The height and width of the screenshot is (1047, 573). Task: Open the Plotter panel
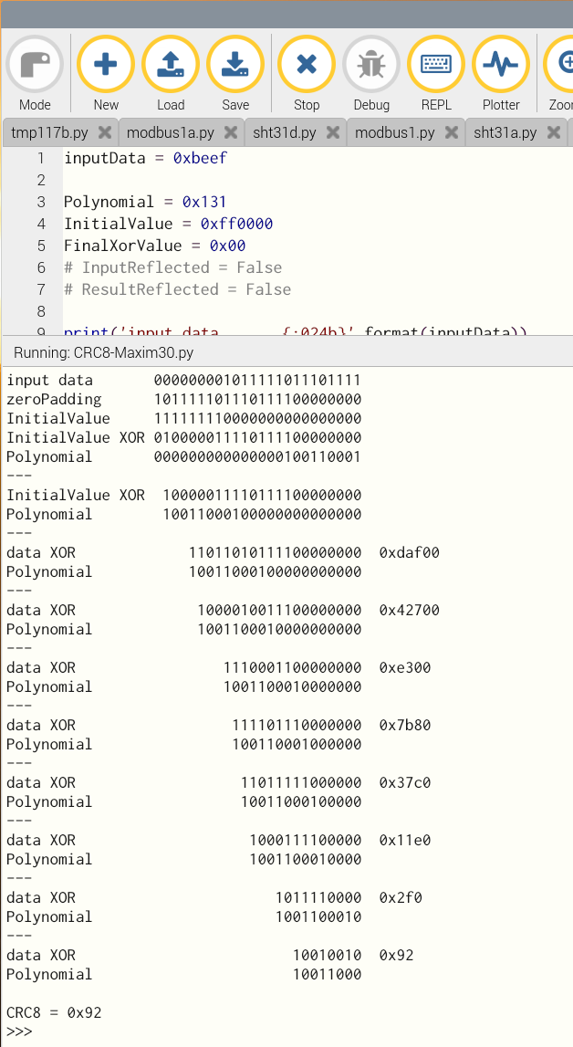(x=501, y=66)
